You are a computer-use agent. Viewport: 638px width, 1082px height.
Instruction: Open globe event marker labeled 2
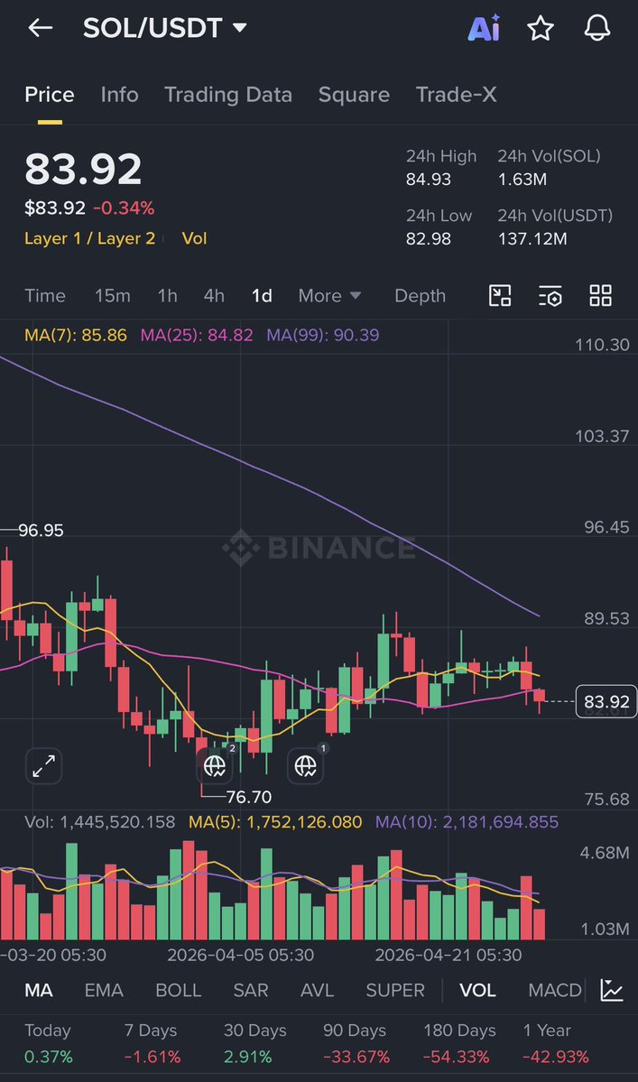[x=215, y=764]
